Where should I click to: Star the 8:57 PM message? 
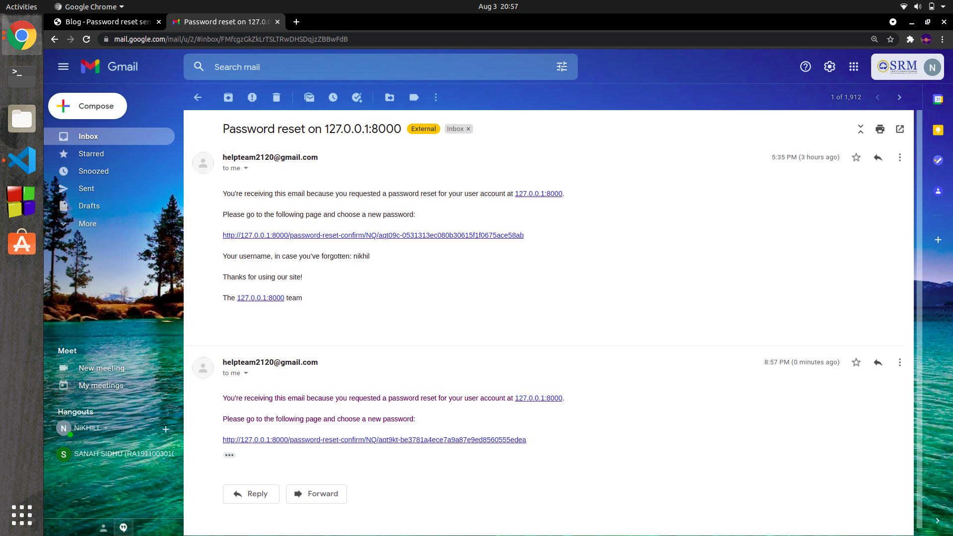(x=856, y=362)
